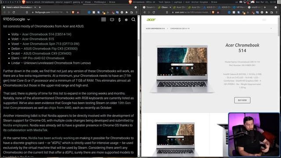
Task: Open 9to5Google comments chat icon
Action: pos(112,19)
